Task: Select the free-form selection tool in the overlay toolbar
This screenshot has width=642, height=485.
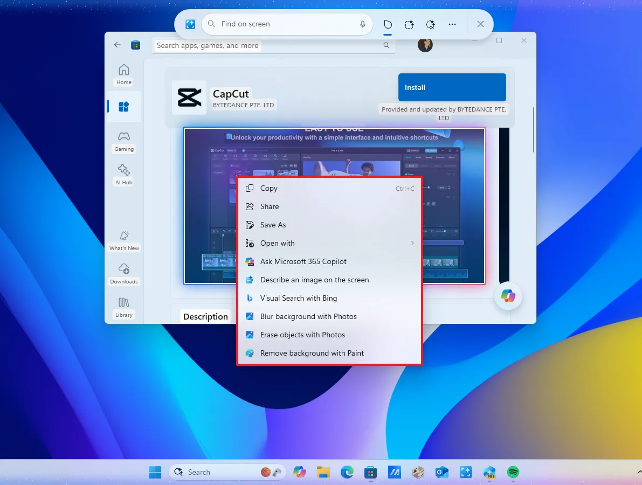Action: (x=388, y=24)
